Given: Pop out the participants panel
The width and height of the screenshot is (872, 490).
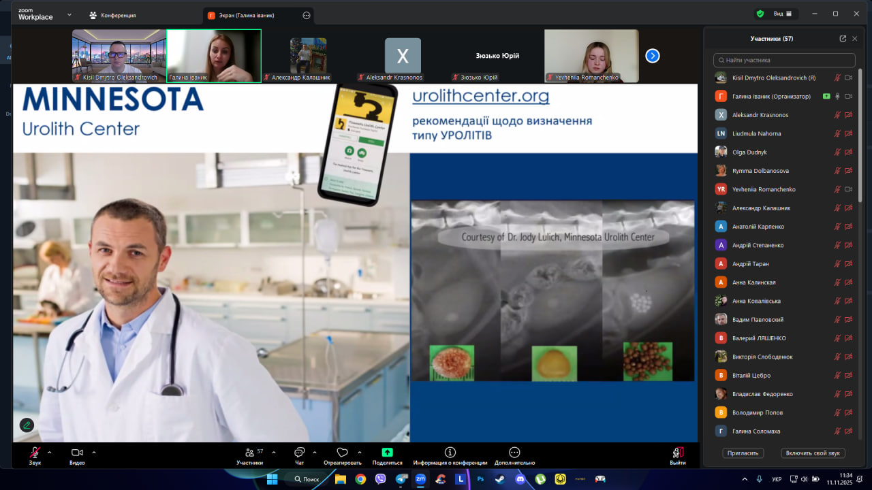Looking at the screenshot, I should (x=843, y=39).
